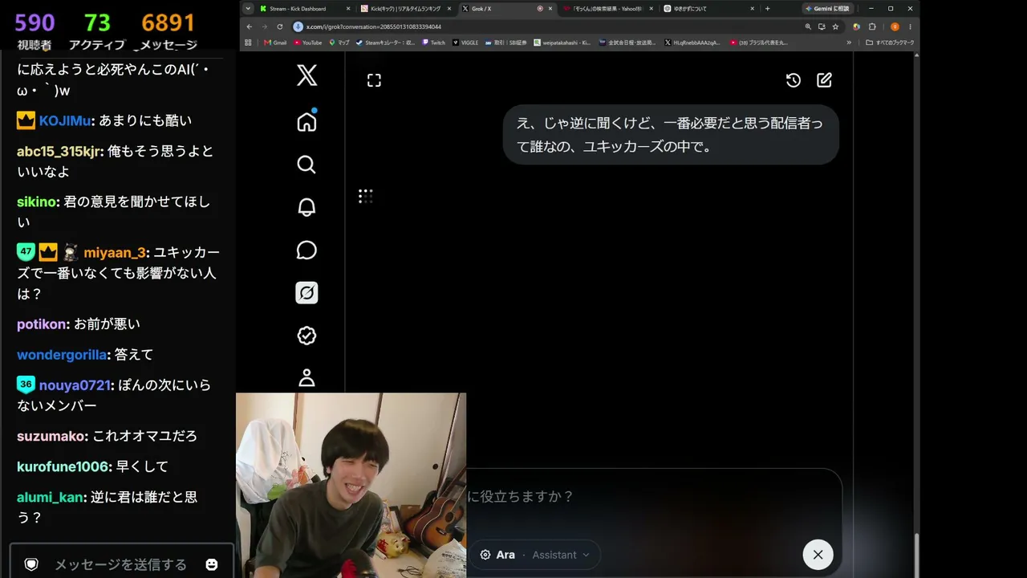The height and width of the screenshot is (578, 1027).
Task: Click username alumi_kan in chat
Action: click(x=50, y=498)
